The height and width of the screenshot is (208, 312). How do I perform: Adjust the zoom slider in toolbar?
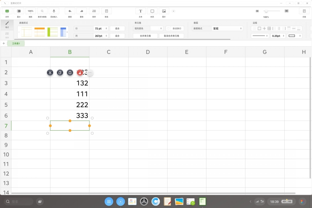pyautogui.click(x=266, y=11)
